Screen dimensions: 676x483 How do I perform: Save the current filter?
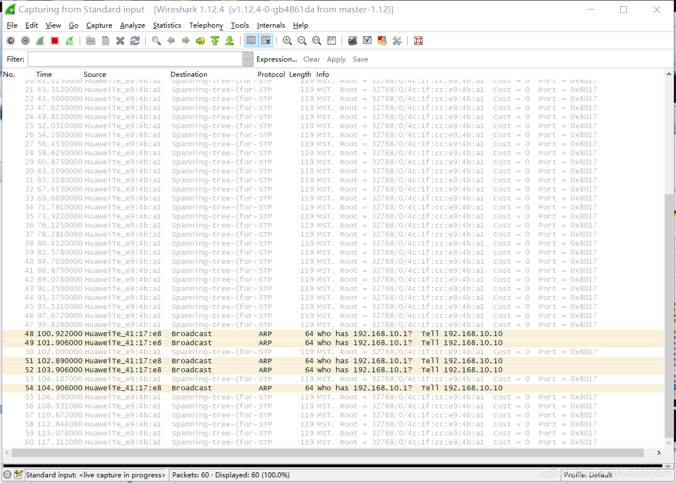tap(360, 59)
